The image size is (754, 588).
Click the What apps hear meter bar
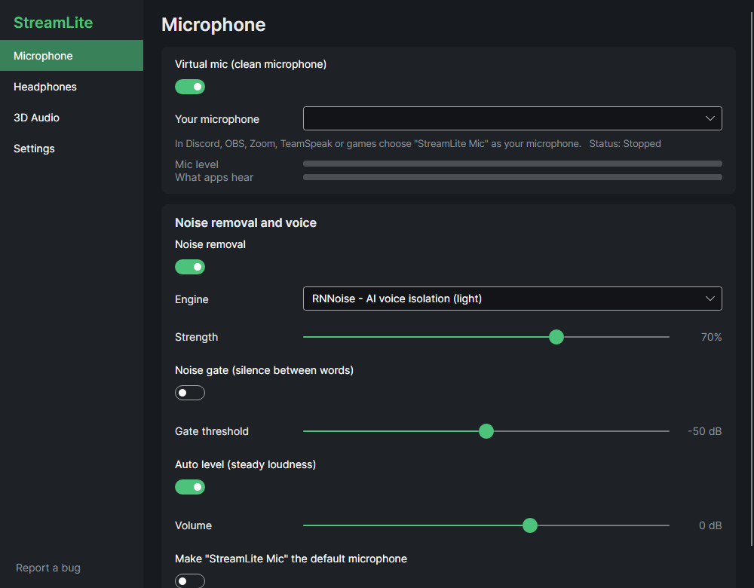click(513, 177)
